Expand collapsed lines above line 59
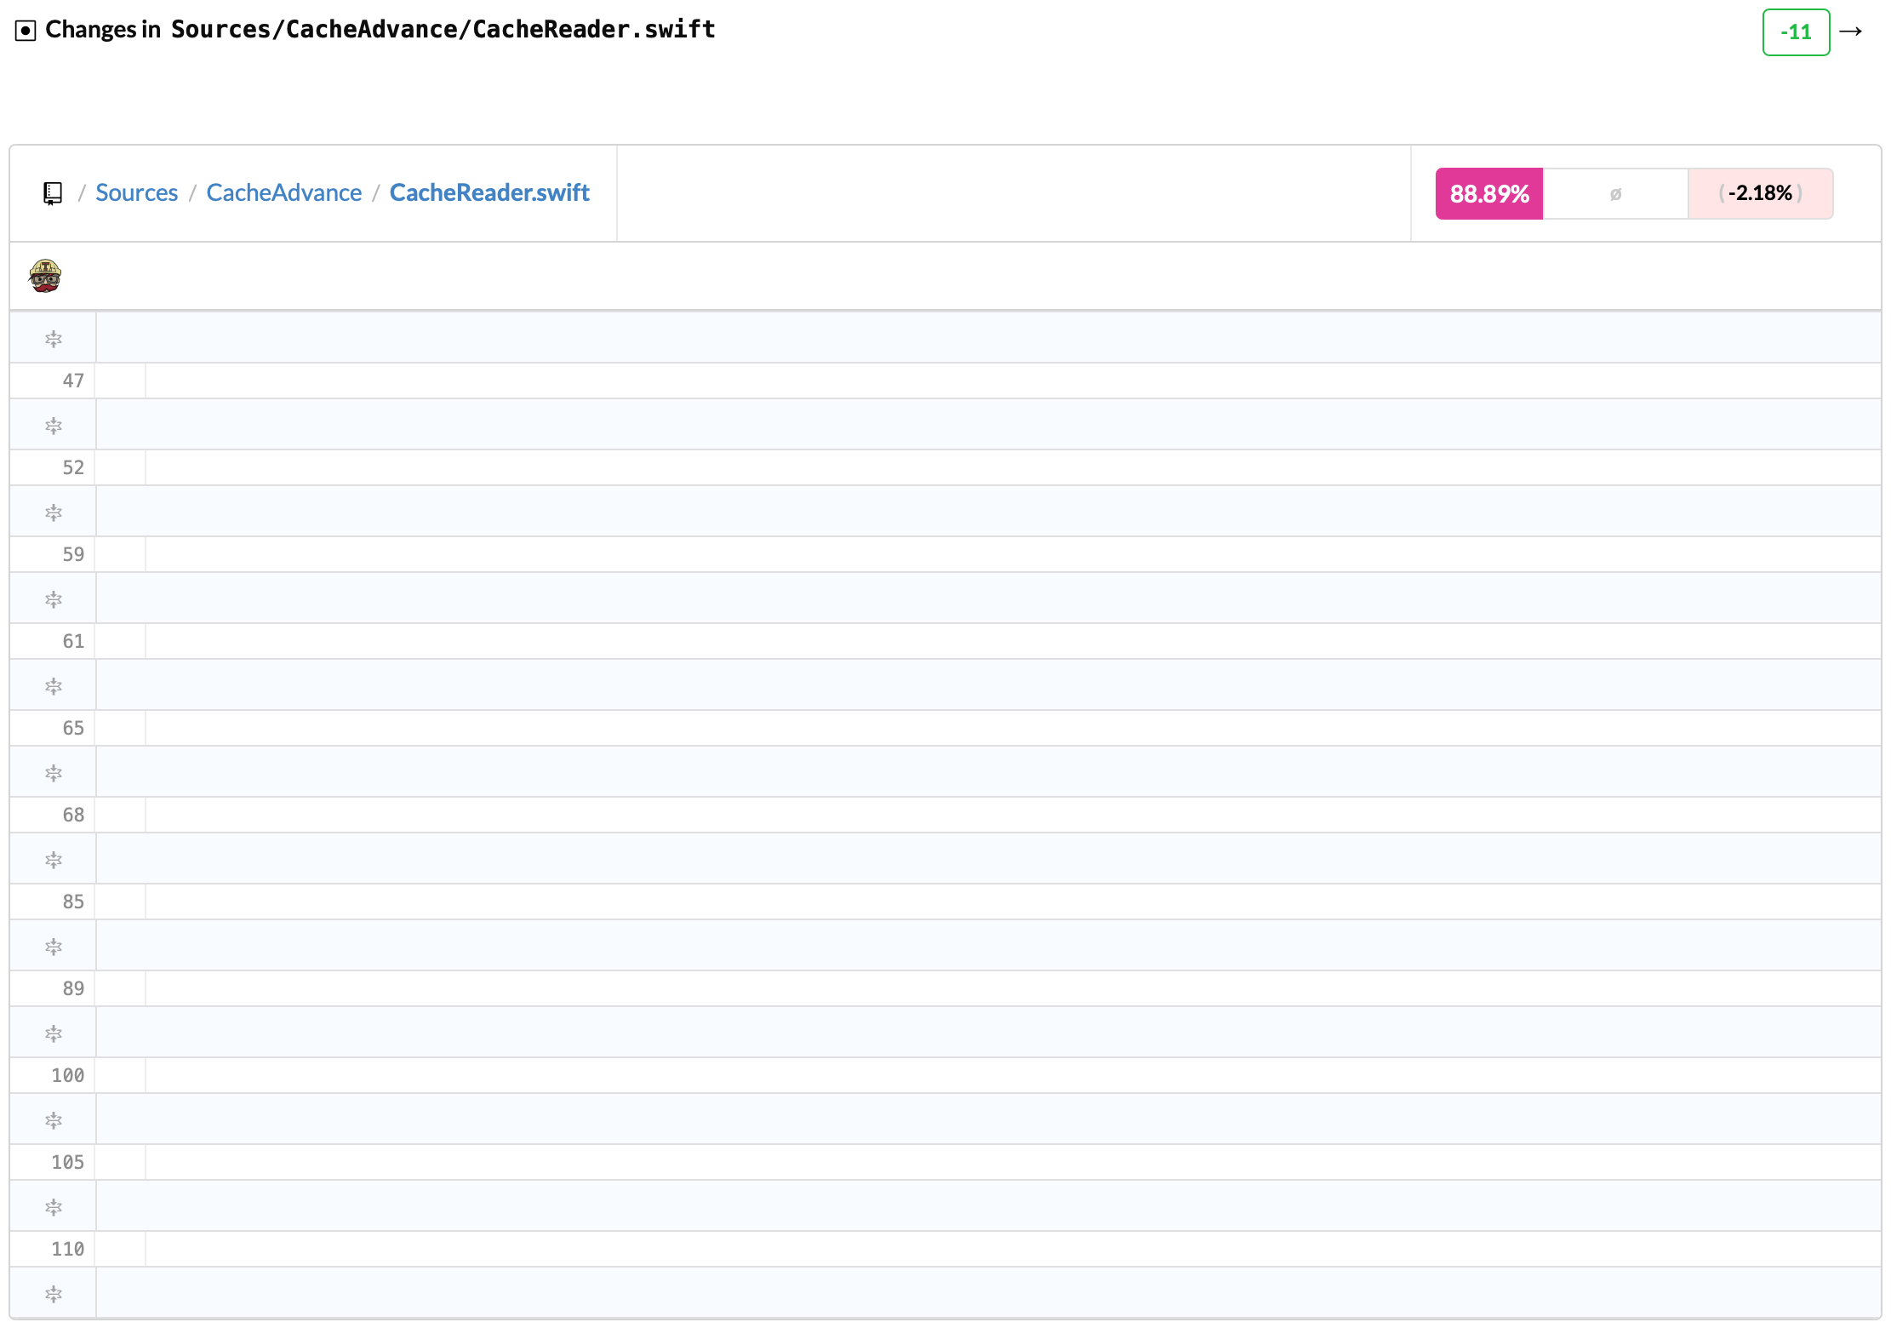The width and height of the screenshot is (1891, 1328). coord(54,512)
